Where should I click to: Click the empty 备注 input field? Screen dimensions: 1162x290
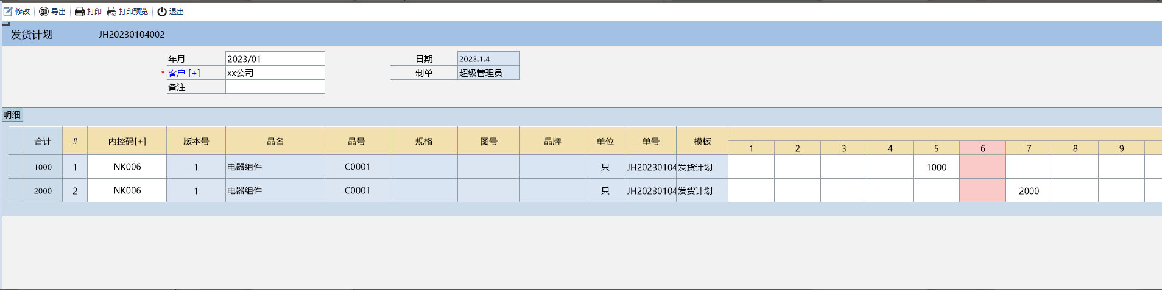click(x=275, y=87)
